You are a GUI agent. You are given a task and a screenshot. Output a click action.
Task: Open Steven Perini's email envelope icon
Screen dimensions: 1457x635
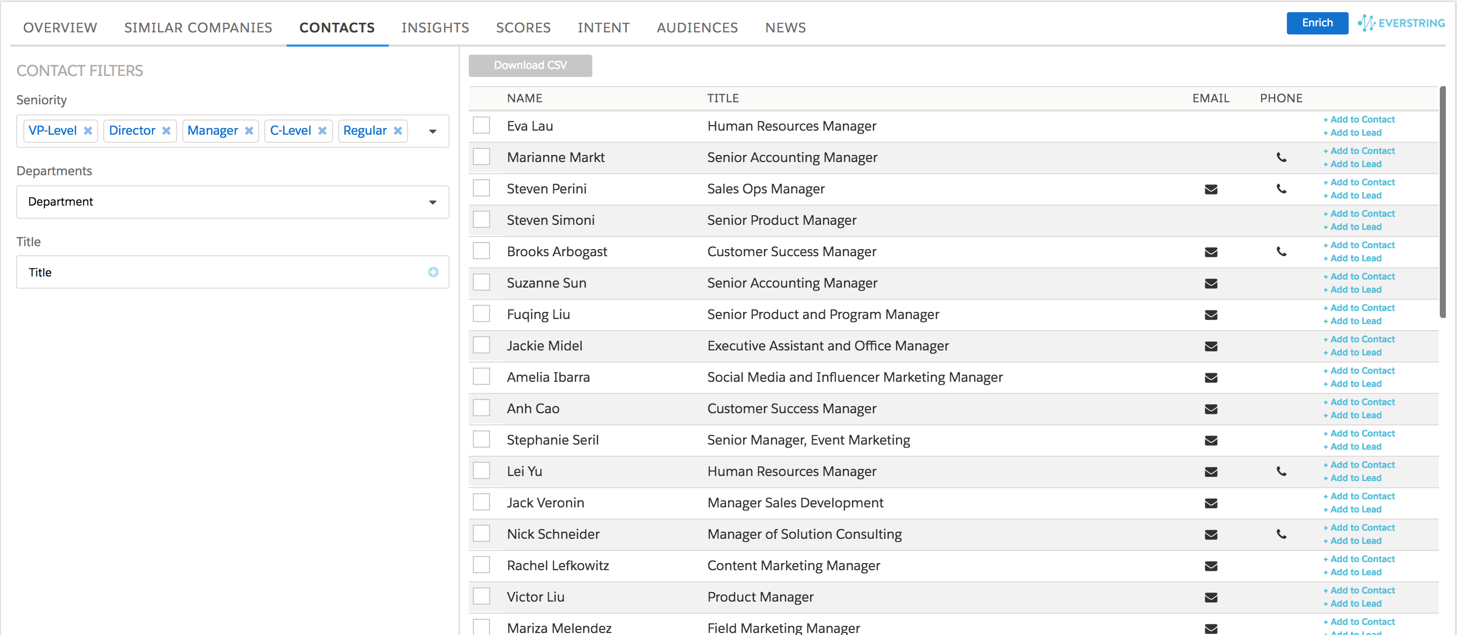point(1210,189)
